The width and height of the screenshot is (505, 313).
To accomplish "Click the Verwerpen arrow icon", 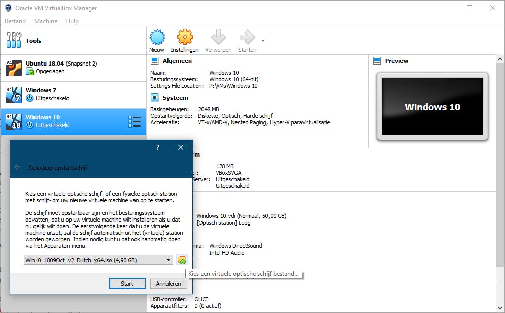I will 218,38.
